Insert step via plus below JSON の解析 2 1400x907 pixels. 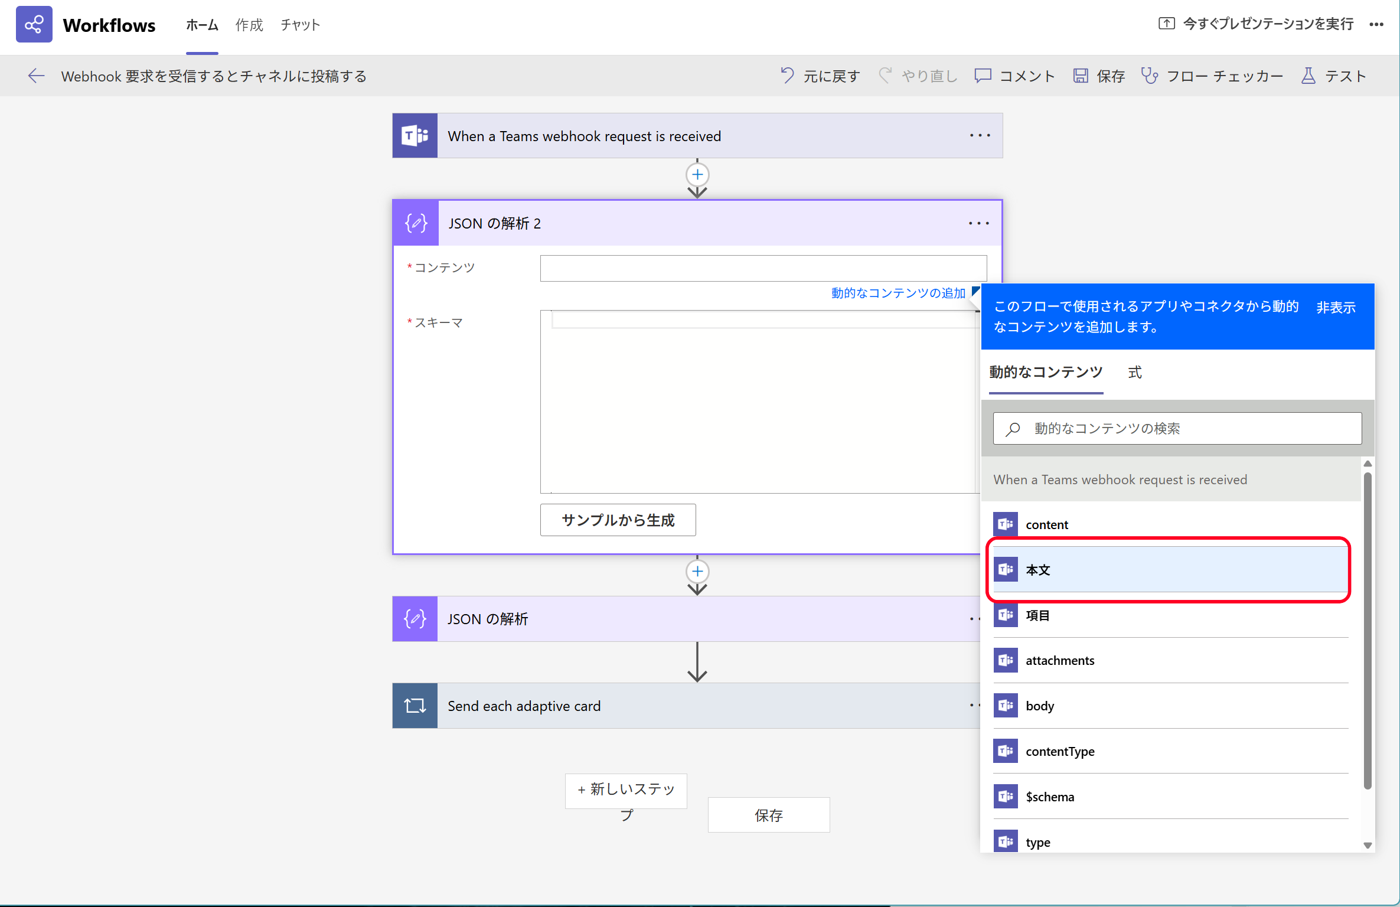click(697, 572)
